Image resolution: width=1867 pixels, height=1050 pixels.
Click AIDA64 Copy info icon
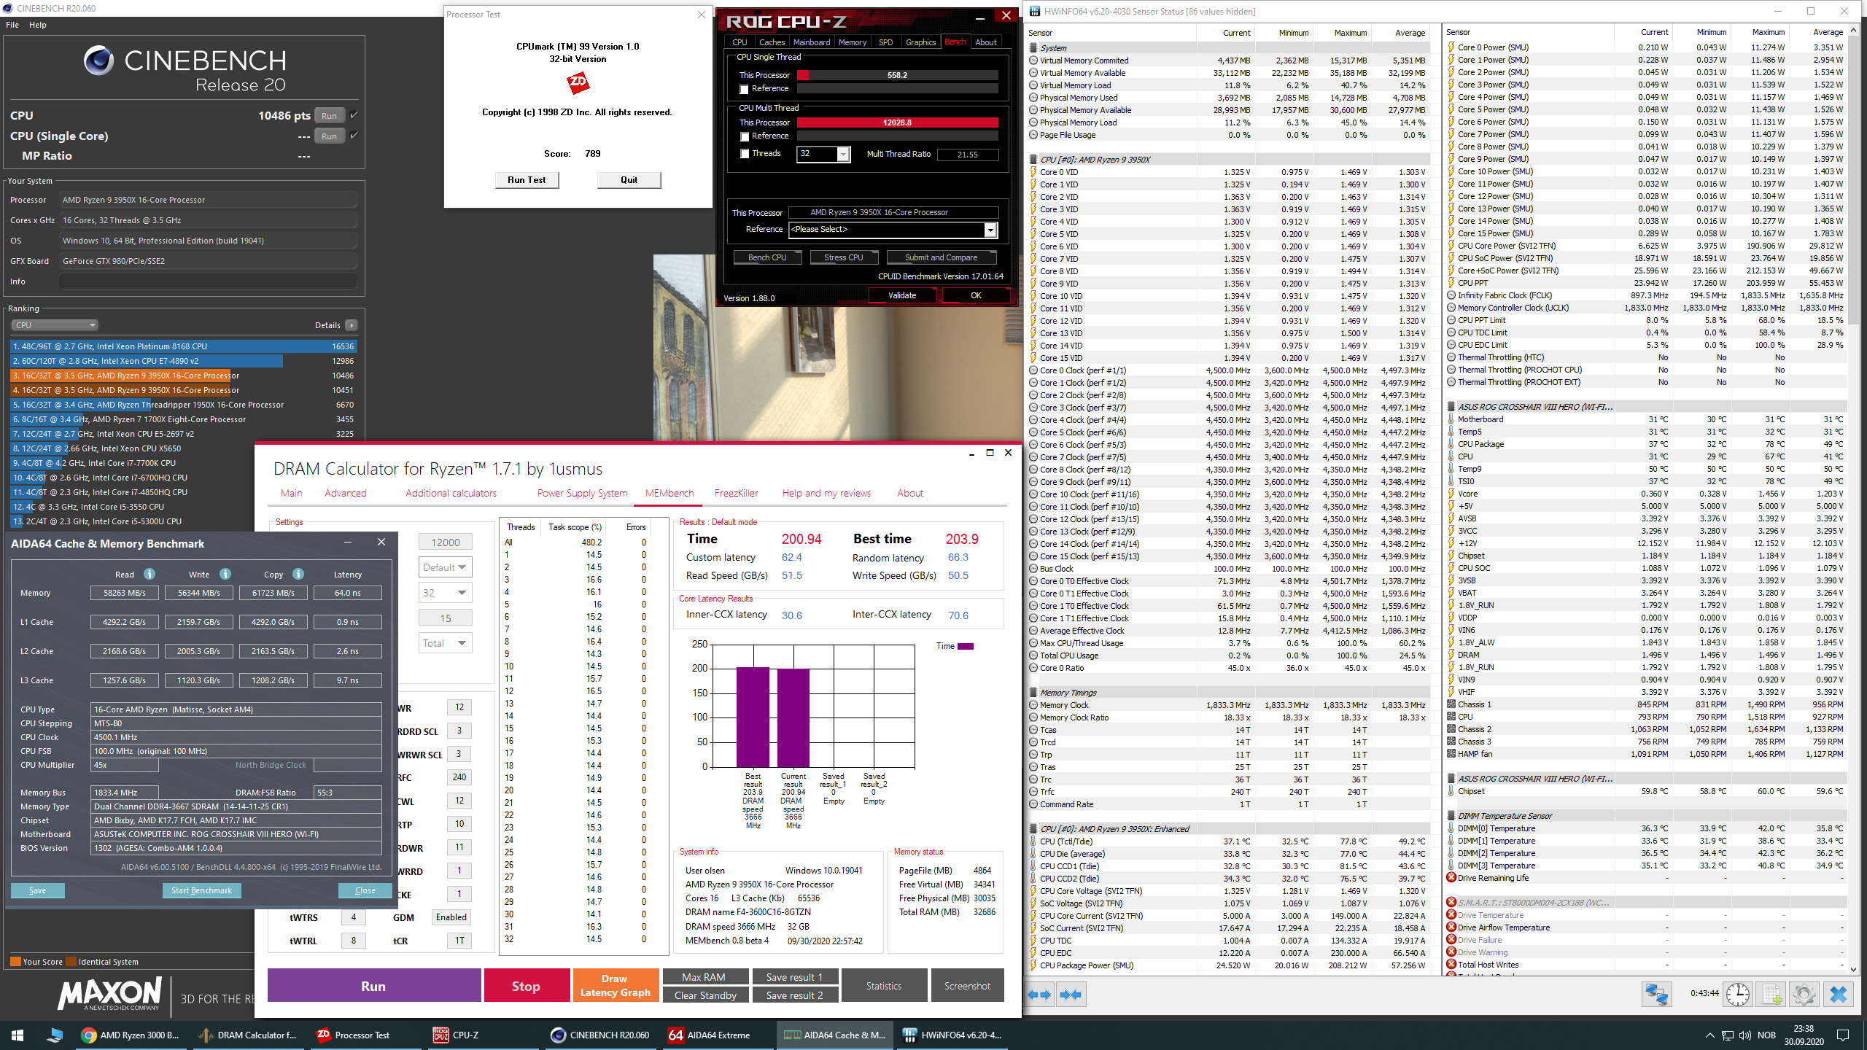[x=298, y=574]
